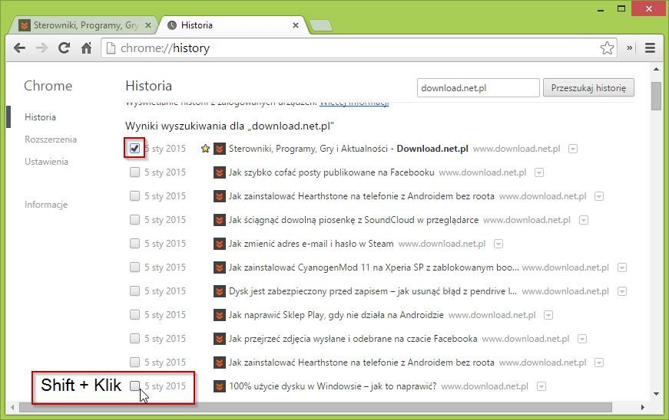Click favicon of Jak przejrzeć zdjęcia entry
The width and height of the screenshot is (669, 420).
click(x=220, y=339)
